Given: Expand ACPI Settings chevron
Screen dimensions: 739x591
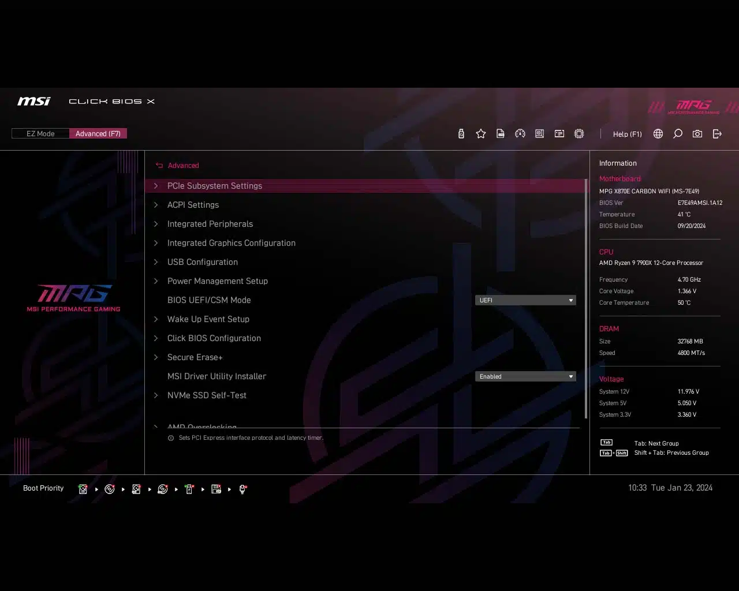Looking at the screenshot, I should (156, 205).
